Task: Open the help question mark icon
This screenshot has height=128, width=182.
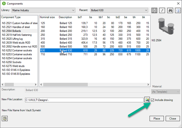Action: [x=5, y=118]
